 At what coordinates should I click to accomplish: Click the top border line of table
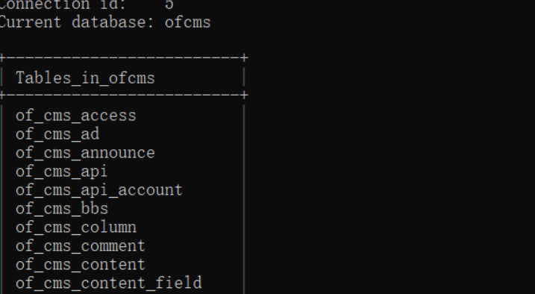[x=124, y=57]
